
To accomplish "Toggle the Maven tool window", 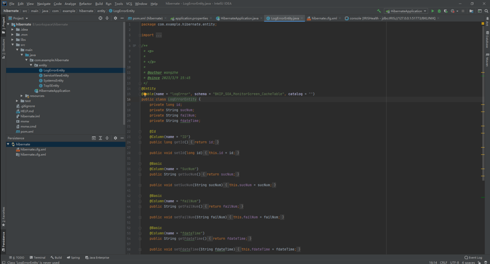I will [x=487, y=60].
